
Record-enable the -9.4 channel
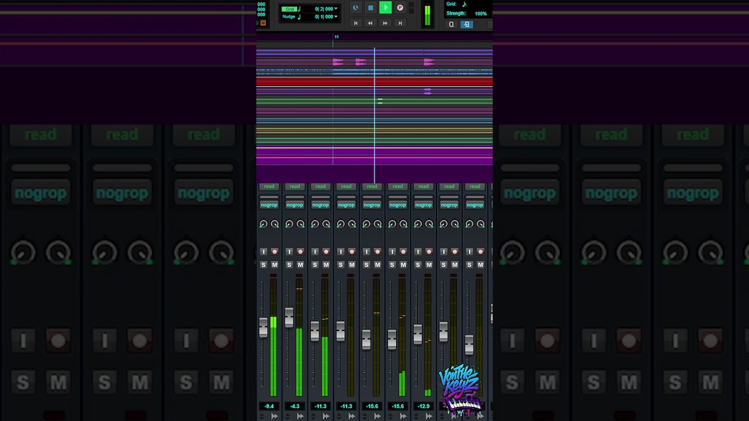click(274, 251)
